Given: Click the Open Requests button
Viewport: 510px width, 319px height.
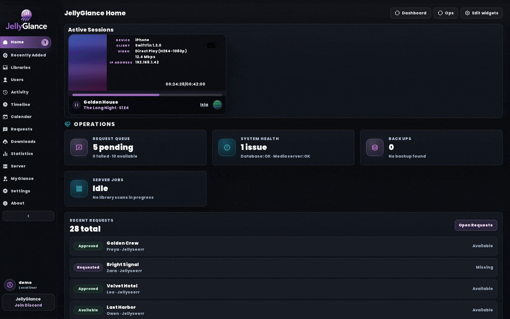Looking at the screenshot, I should point(476,225).
